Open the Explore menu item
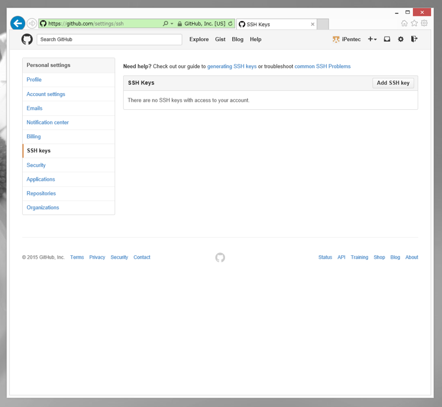 click(x=199, y=40)
